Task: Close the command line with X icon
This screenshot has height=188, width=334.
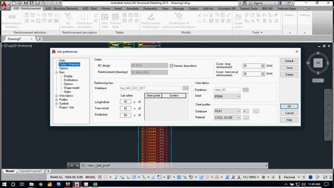Action: tap(72, 166)
